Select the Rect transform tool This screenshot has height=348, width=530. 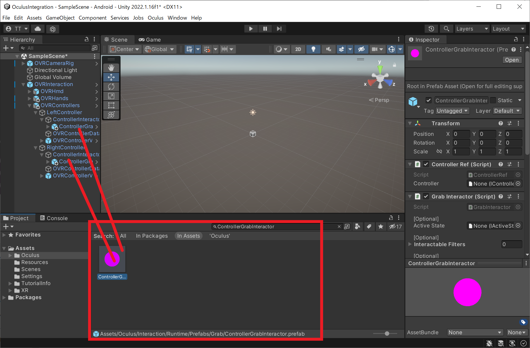(111, 105)
